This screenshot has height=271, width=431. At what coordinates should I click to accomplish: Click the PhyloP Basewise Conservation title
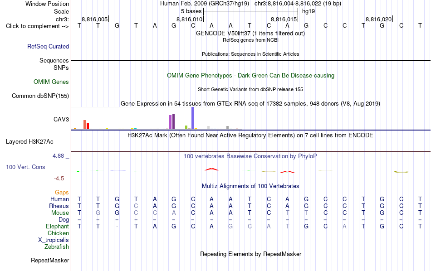click(250, 156)
